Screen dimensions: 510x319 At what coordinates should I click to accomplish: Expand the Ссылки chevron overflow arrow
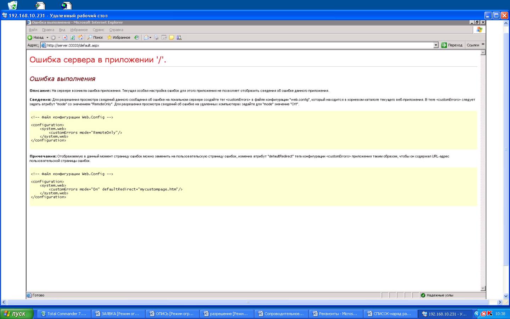[x=483, y=44]
